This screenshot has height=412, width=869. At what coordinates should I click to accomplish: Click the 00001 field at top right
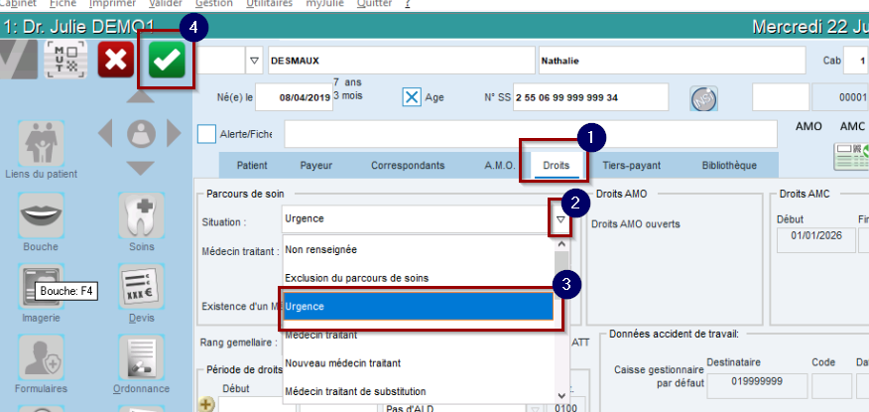click(x=841, y=97)
